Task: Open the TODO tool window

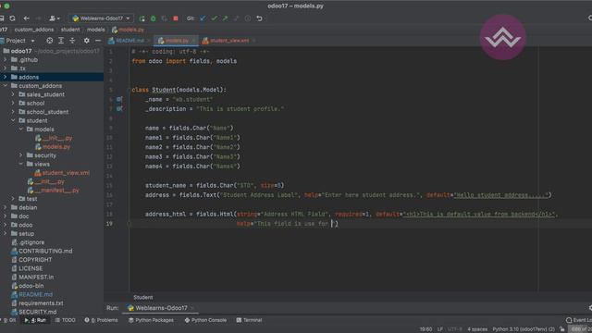Action: (x=65, y=320)
